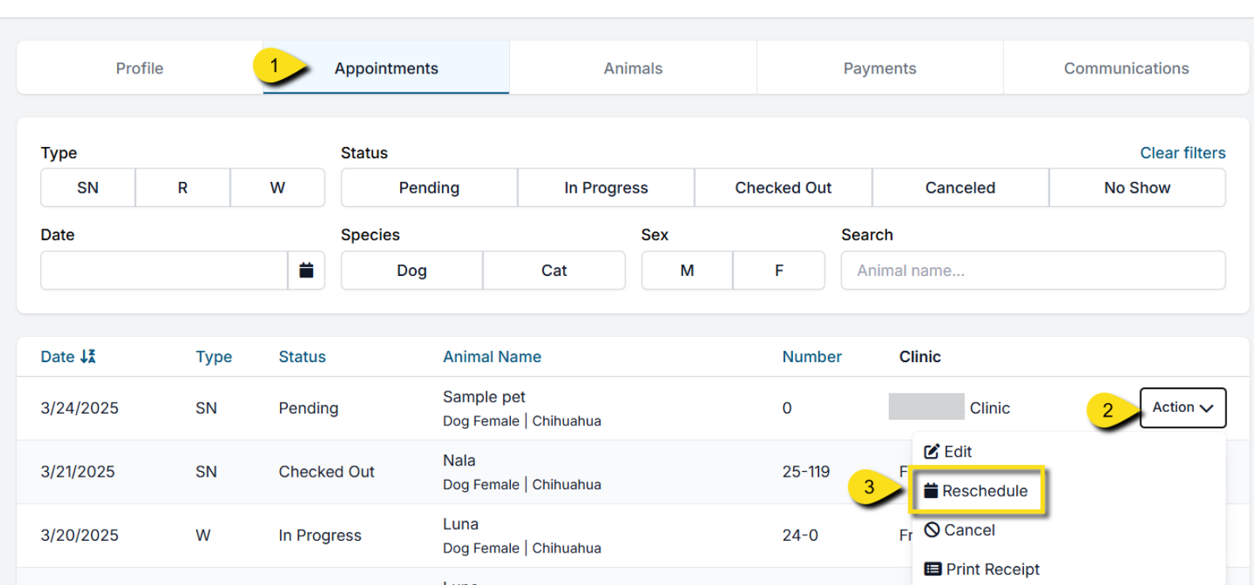The image size is (1254, 585).
Task: Click the Reschedule calendar icon
Action: [931, 491]
